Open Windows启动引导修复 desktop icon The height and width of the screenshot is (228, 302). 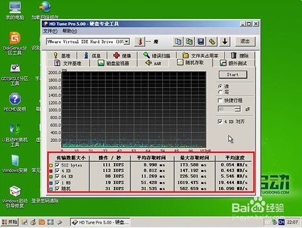15,197
